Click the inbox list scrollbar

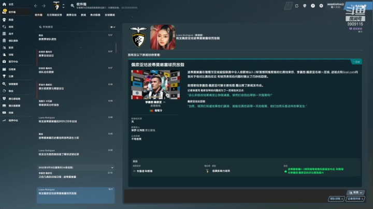click(x=116, y=48)
